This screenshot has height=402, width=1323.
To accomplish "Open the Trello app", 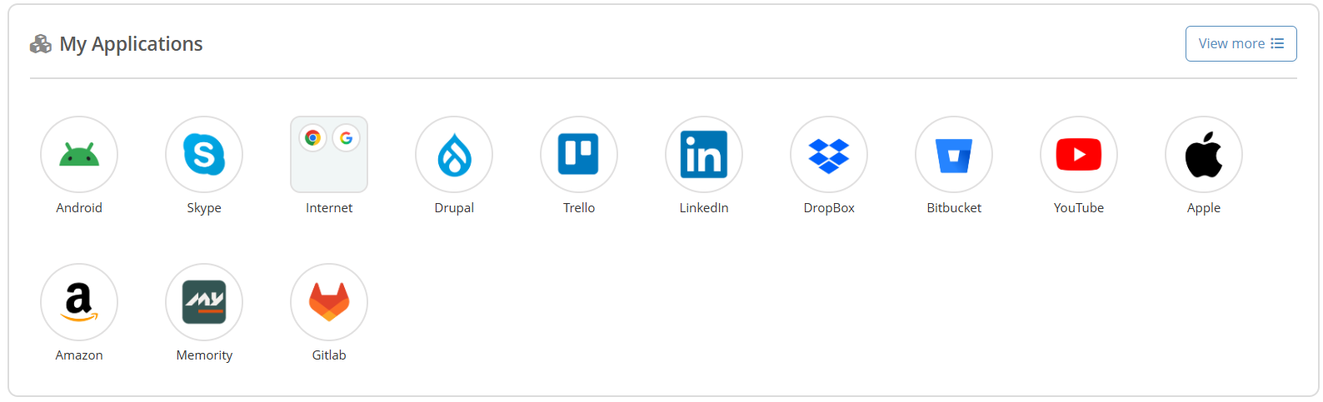I will click(579, 155).
